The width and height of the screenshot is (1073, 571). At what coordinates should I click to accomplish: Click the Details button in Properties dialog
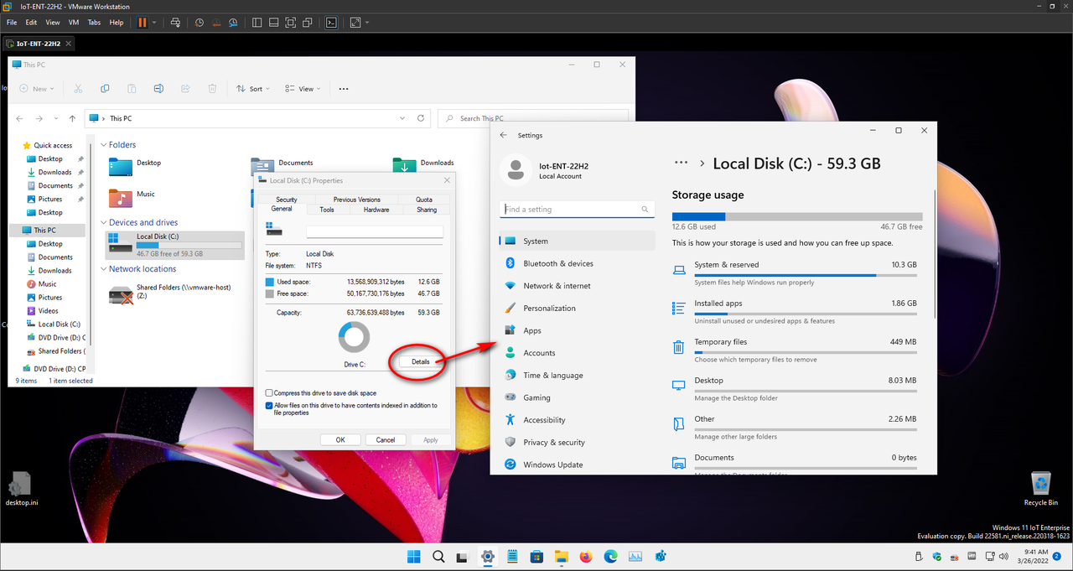pyautogui.click(x=420, y=362)
